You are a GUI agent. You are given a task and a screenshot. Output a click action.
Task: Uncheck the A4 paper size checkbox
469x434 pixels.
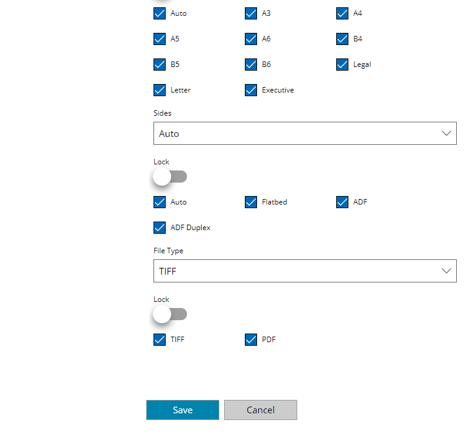pyautogui.click(x=342, y=13)
